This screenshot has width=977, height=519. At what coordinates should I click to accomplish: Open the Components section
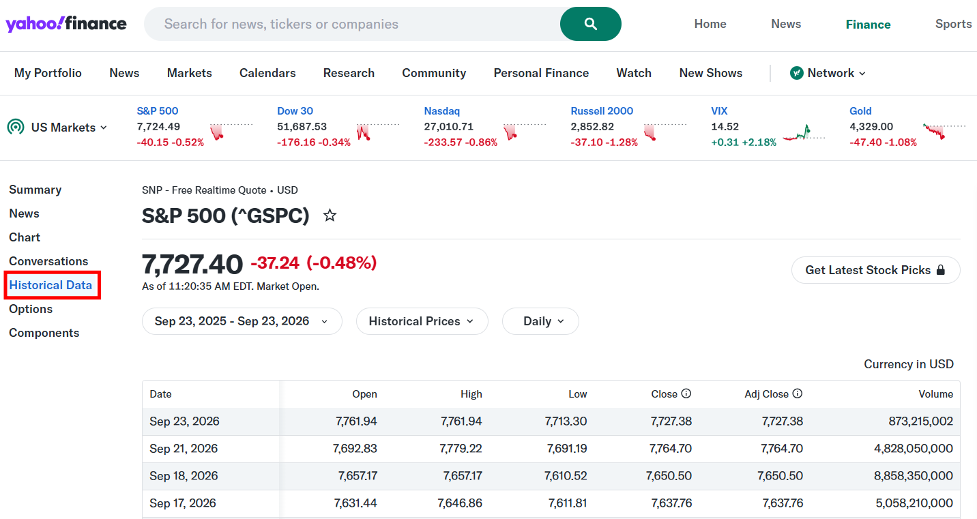(44, 333)
